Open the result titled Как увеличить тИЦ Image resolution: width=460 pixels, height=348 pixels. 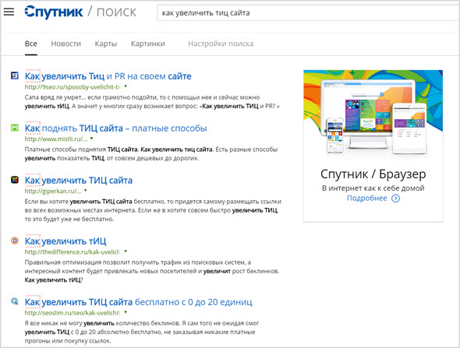(x=65, y=241)
